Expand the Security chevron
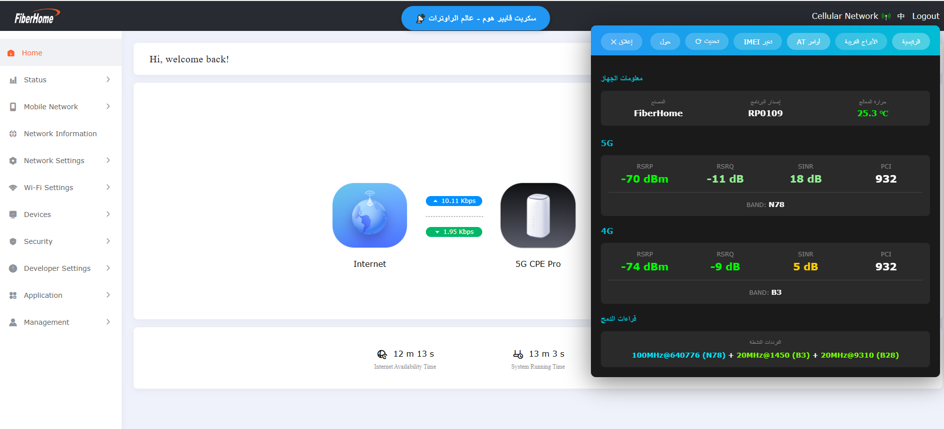 pyautogui.click(x=108, y=241)
